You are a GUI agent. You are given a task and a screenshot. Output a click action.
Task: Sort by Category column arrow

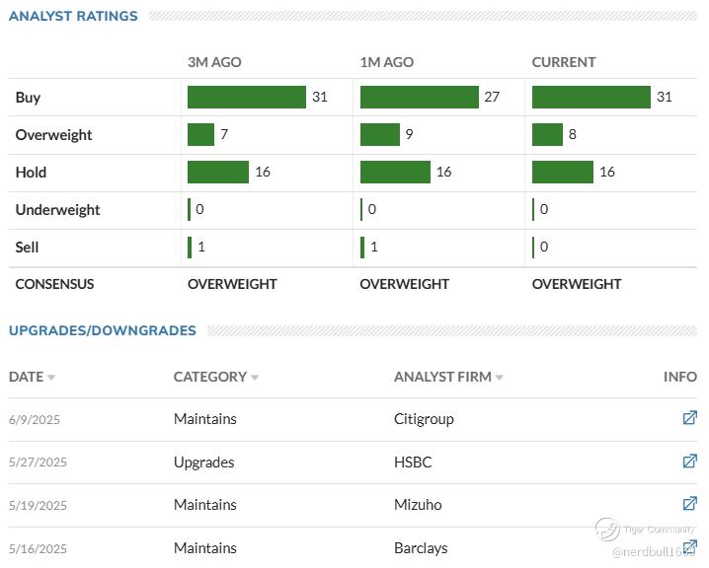255,378
